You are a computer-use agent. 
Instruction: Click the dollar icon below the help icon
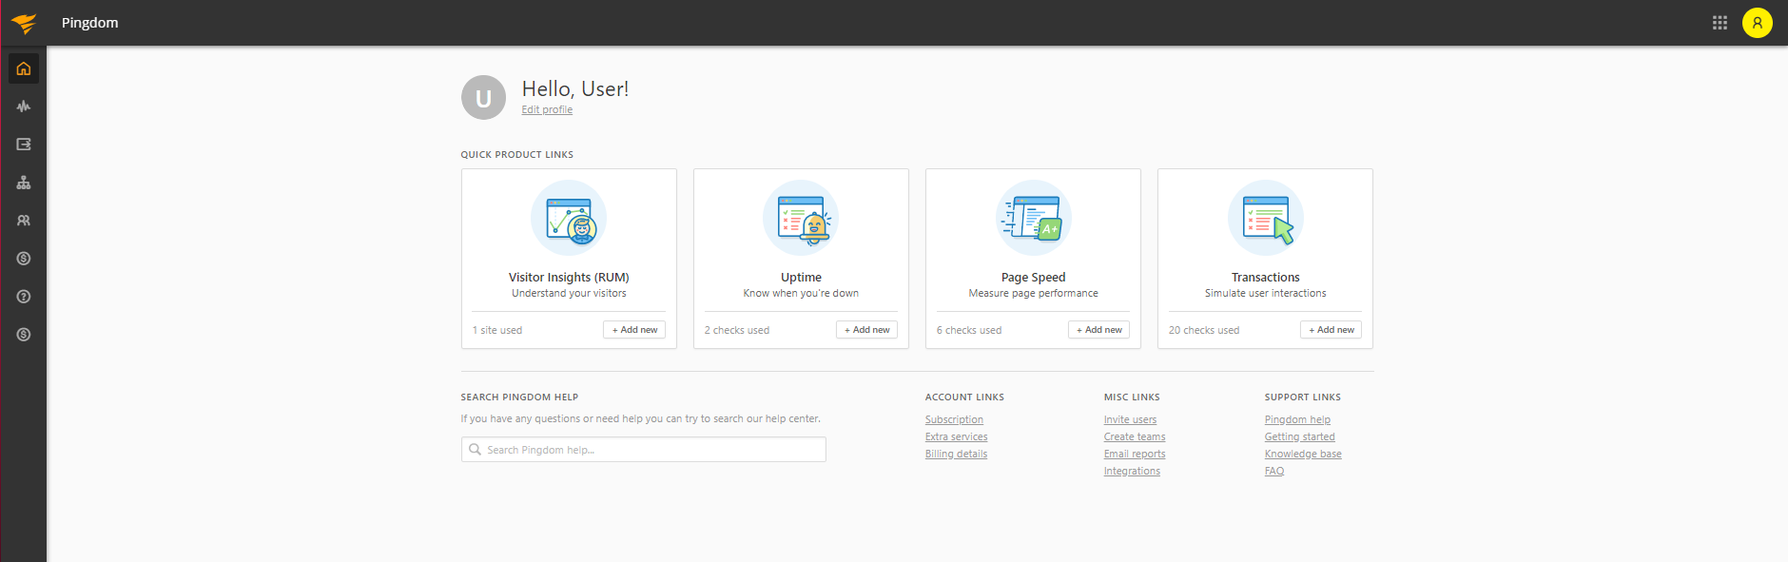(24, 335)
